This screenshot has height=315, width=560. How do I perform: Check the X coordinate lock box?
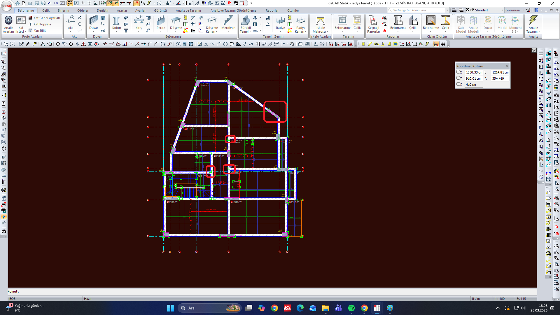pyautogui.click(x=458, y=72)
